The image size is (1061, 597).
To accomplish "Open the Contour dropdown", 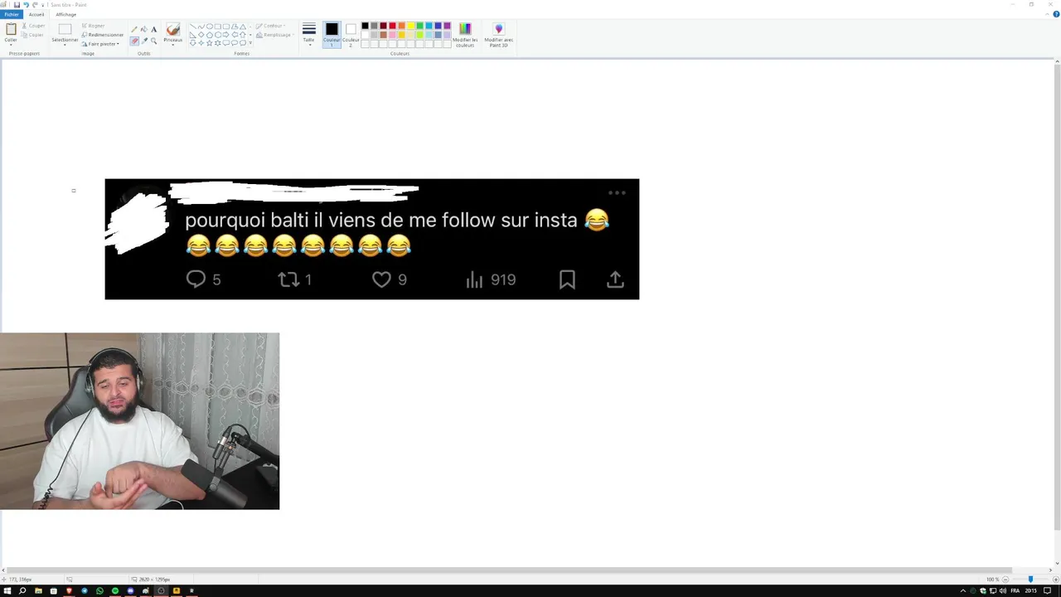I will (x=270, y=26).
